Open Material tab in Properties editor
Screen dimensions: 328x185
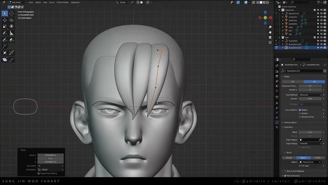point(277,127)
